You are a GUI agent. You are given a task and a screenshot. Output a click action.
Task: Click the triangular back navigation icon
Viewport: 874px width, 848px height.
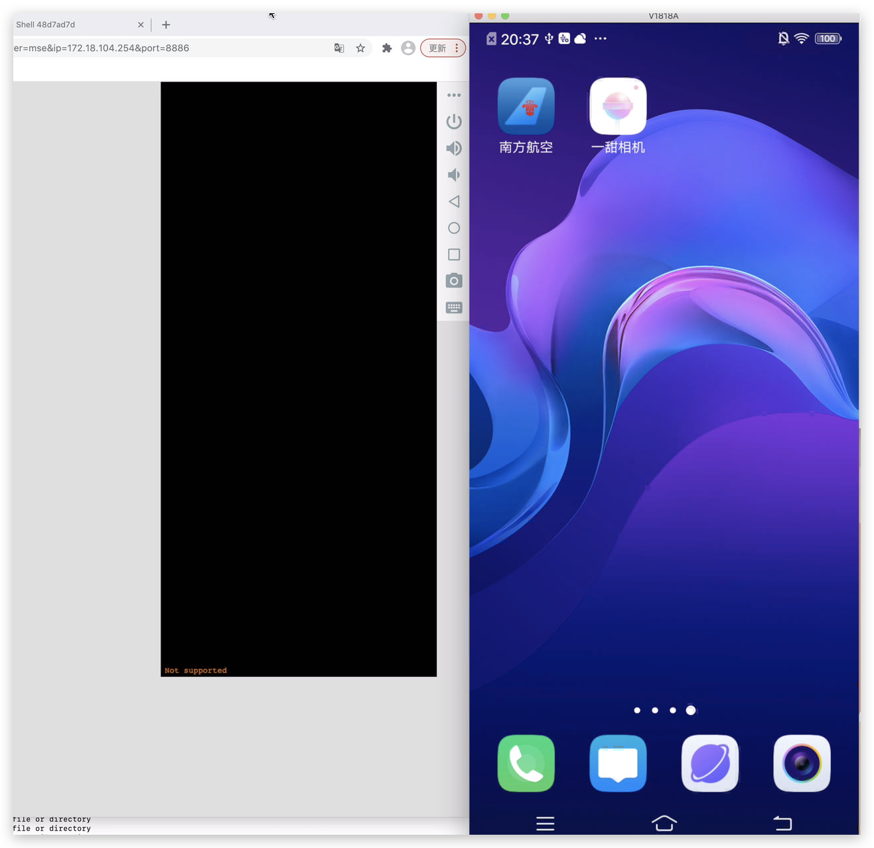point(454,201)
